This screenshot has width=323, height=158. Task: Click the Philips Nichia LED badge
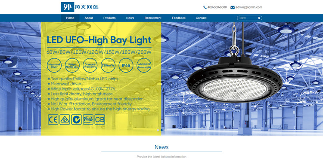(x=72, y=65)
